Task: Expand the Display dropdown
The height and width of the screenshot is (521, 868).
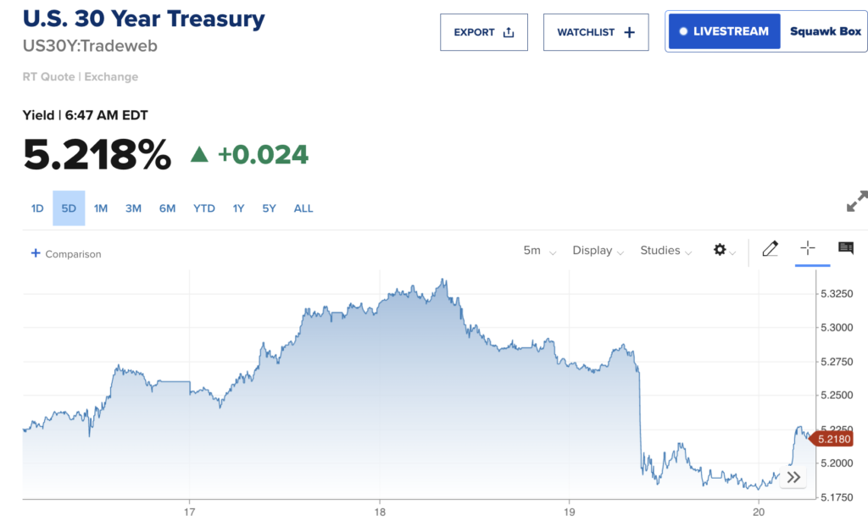Action: (x=598, y=251)
